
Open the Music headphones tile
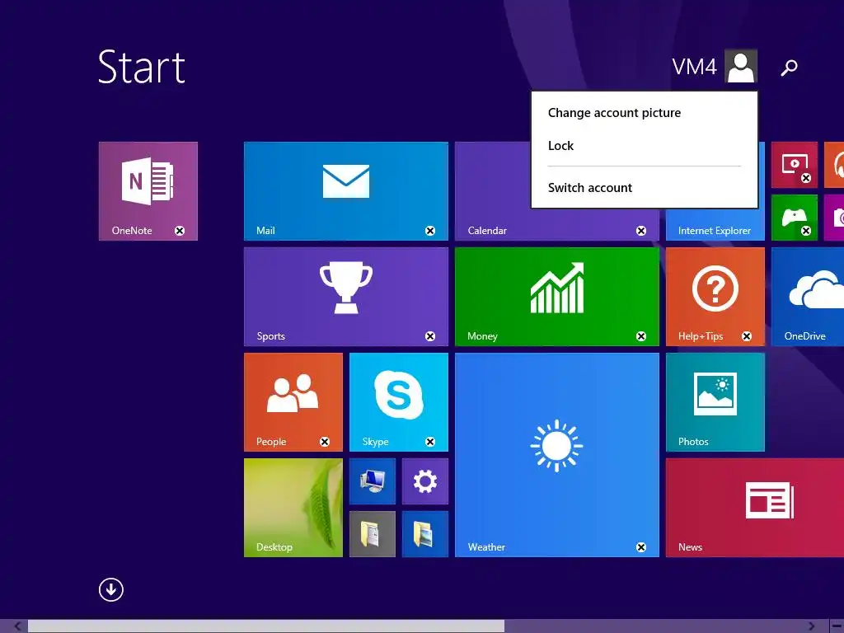pyautogui.click(x=834, y=165)
